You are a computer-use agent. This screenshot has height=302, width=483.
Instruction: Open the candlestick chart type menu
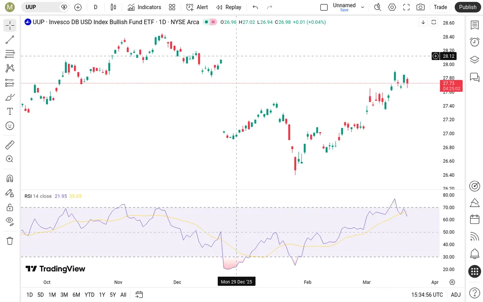coord(114,7)
